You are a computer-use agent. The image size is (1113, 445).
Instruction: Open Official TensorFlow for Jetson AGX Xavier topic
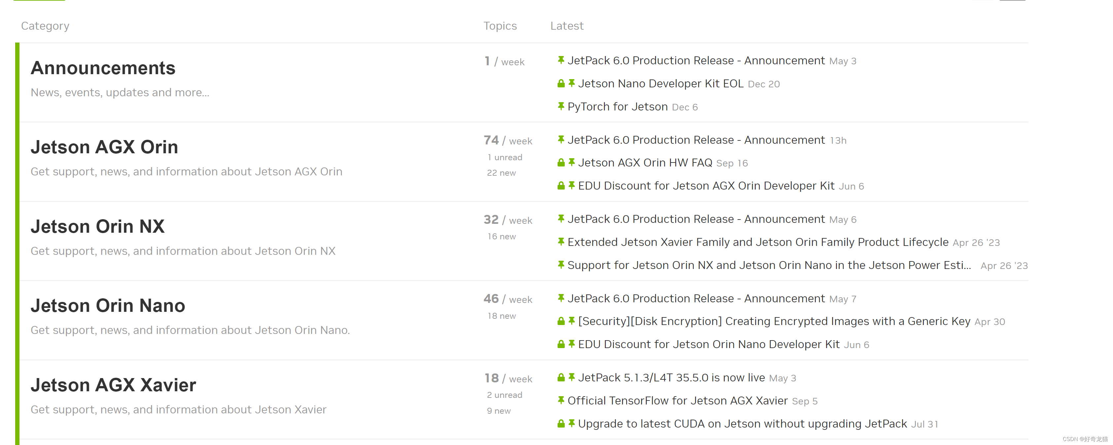coord(678,401)
